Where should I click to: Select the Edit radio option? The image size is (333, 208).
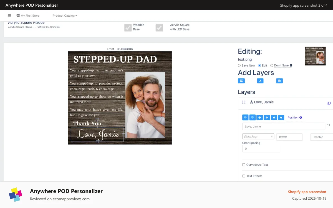coord(259,65)
